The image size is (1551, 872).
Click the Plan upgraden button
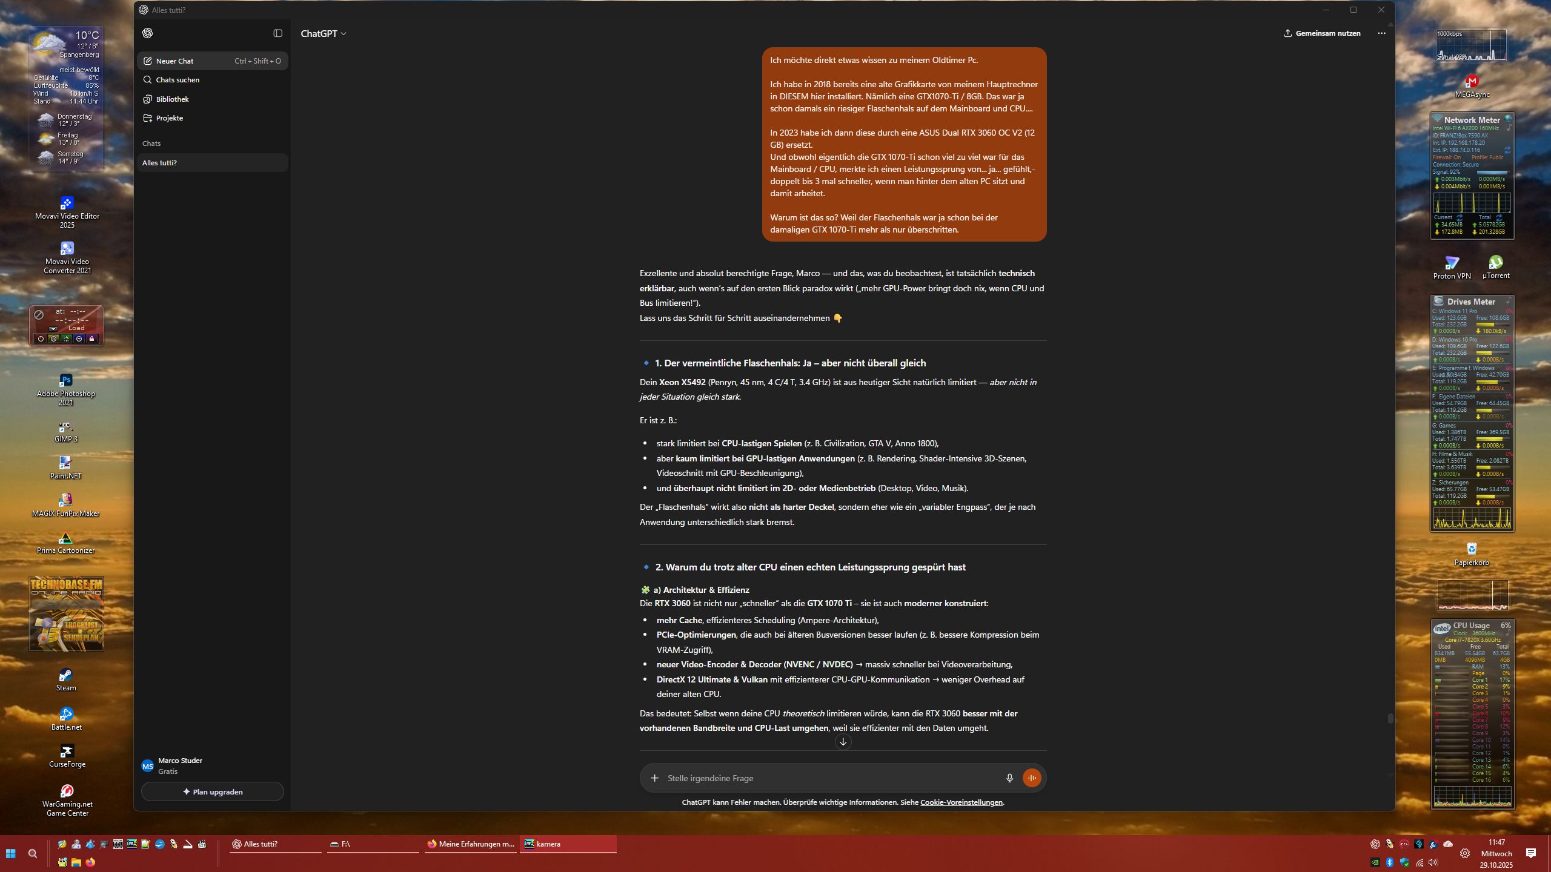coord(213,792)
